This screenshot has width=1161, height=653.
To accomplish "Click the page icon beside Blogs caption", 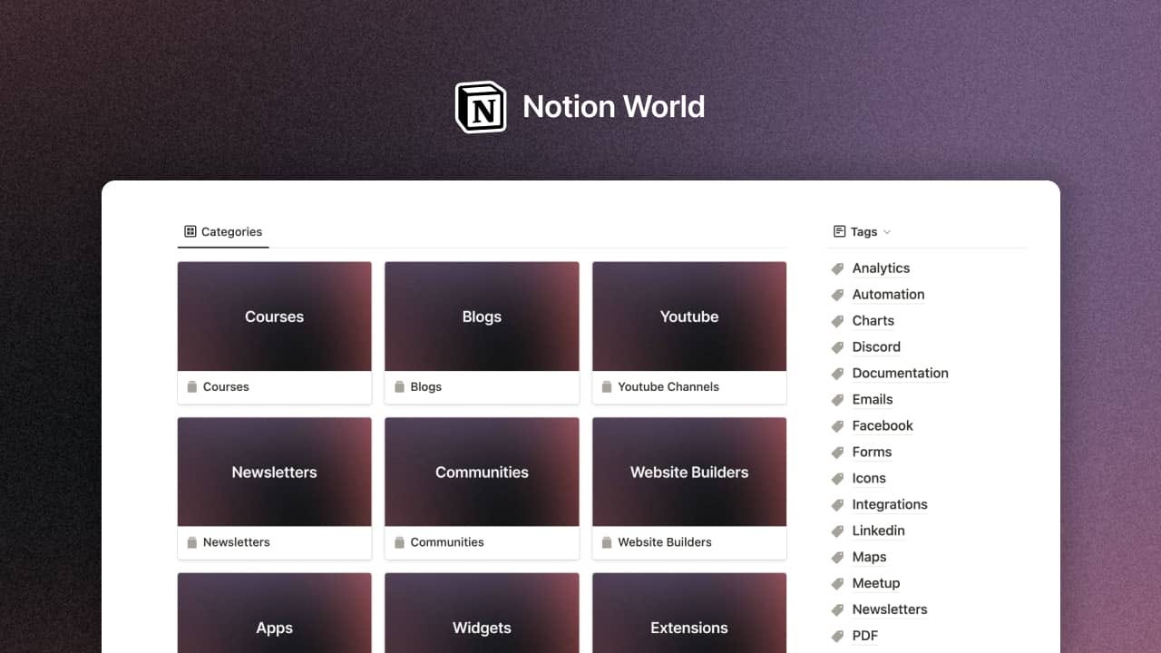I will point(400,386).
